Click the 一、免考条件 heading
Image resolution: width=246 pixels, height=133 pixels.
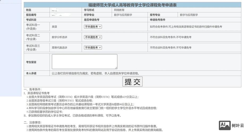[33, 89]
